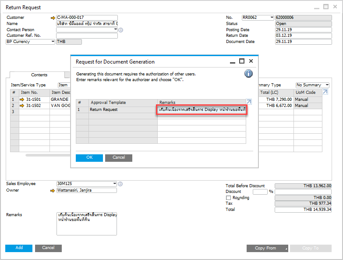Click the Owner link arrow icon
The height and width of the screenshot is (260, 343).
(x=53, y=191)
